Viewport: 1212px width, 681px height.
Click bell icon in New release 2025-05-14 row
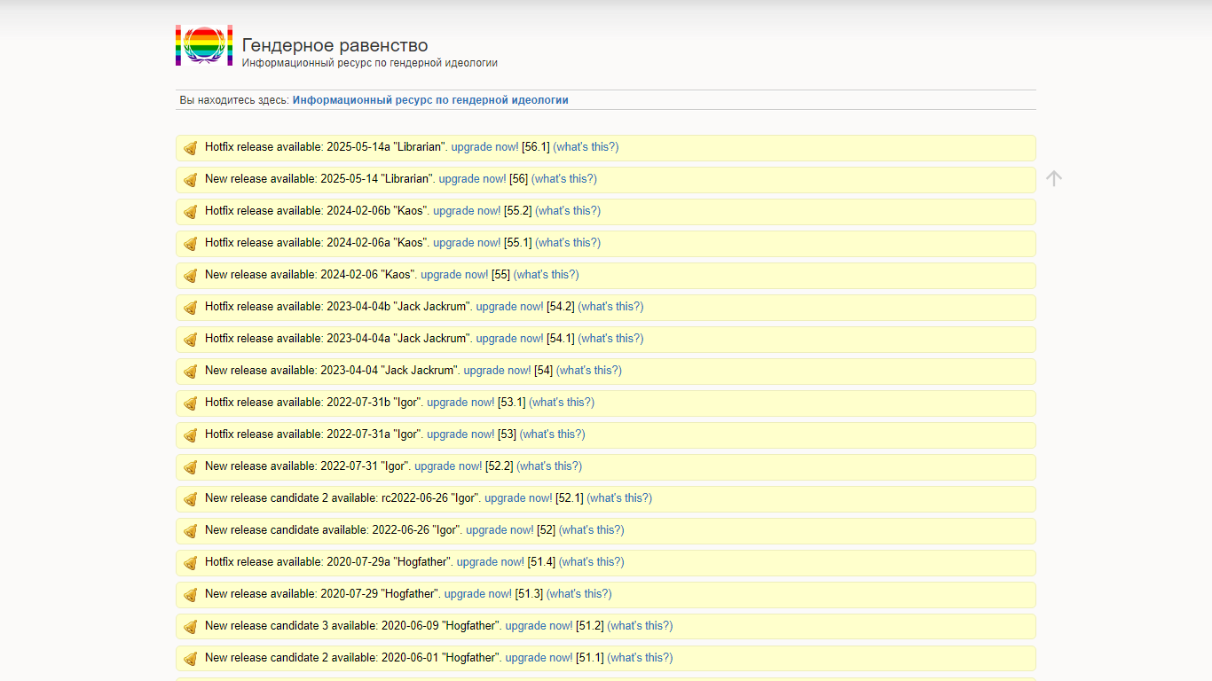point(191,180)
